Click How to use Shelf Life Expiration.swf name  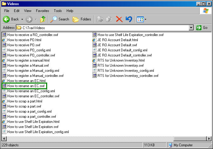[x=33, y=127]
